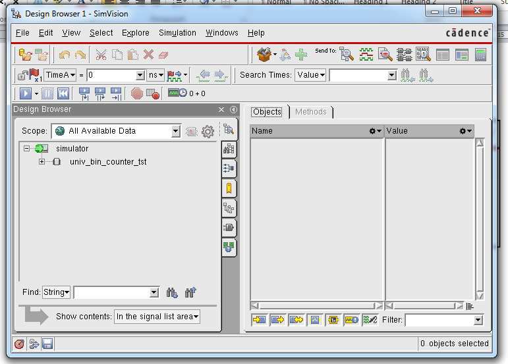508x364 pixels.
Task: Pause the simulation with interrupt button
Action: [47, 94]
